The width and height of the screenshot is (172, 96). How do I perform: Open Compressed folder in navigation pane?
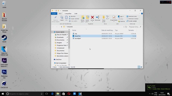(x=60, y=48)
